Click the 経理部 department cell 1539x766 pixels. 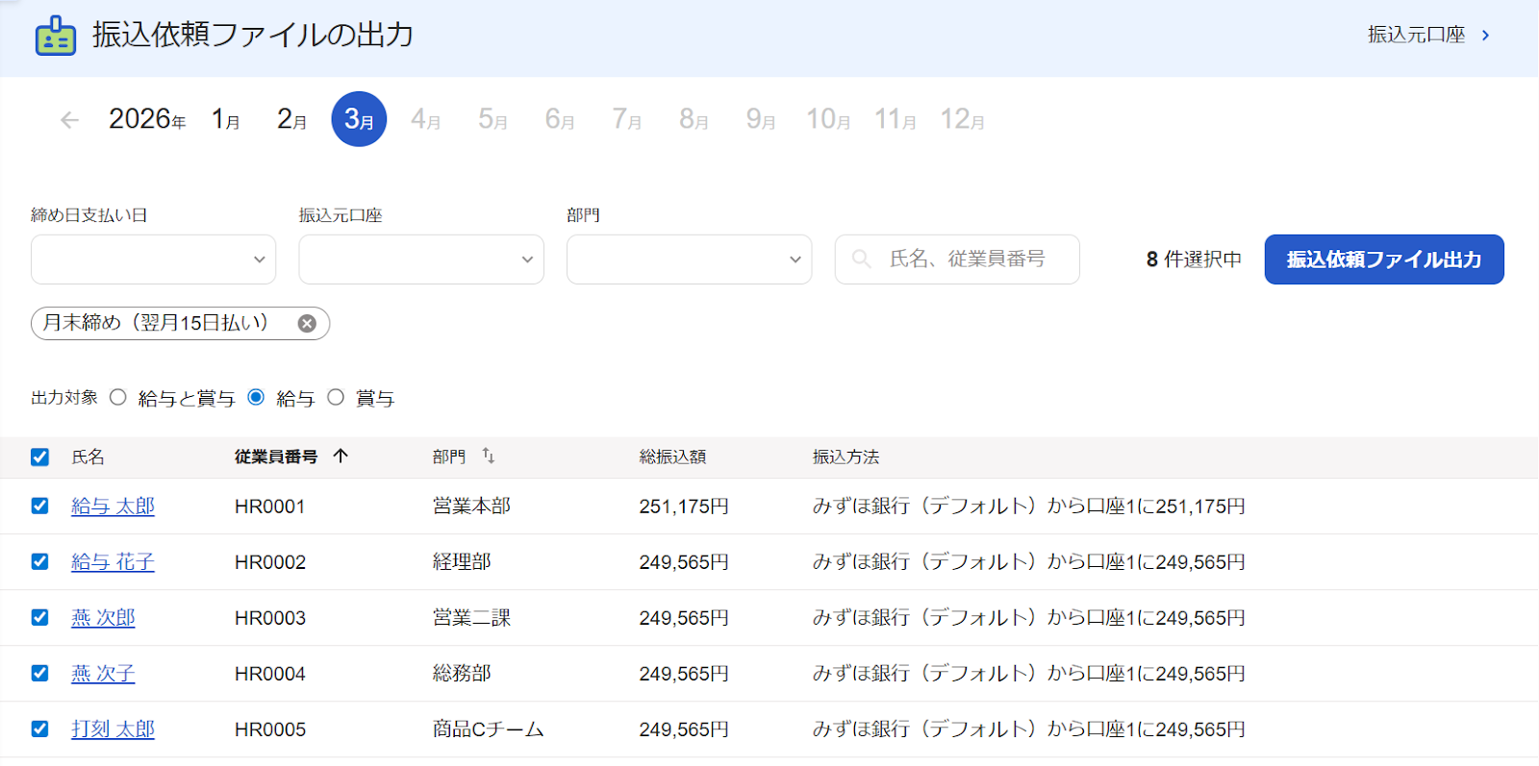point(462,561)
